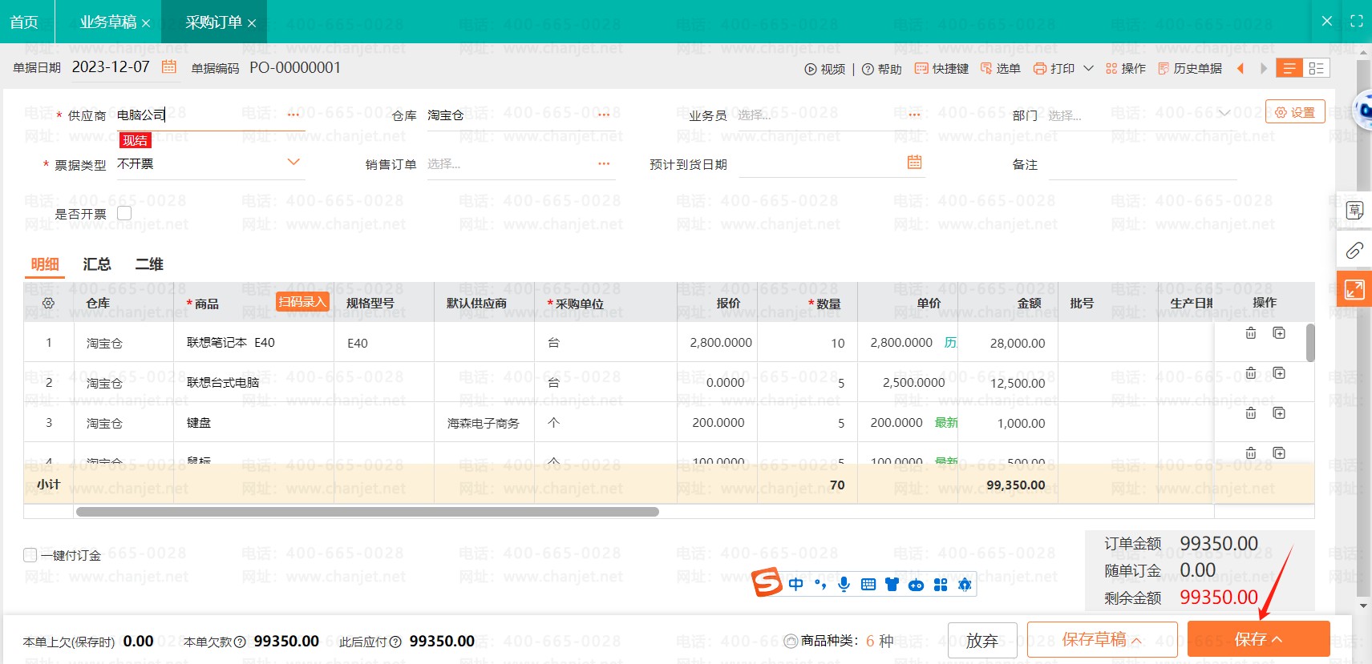Expand the 票据类型 dropdown

(x=293, y=163)
